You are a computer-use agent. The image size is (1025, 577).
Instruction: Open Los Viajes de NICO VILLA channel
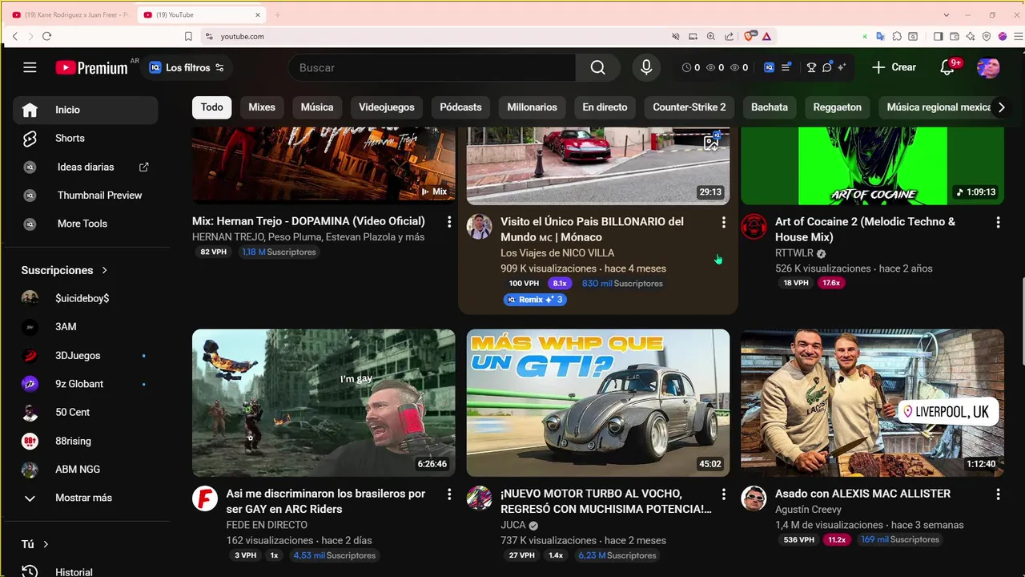click(x=557, y=252)
